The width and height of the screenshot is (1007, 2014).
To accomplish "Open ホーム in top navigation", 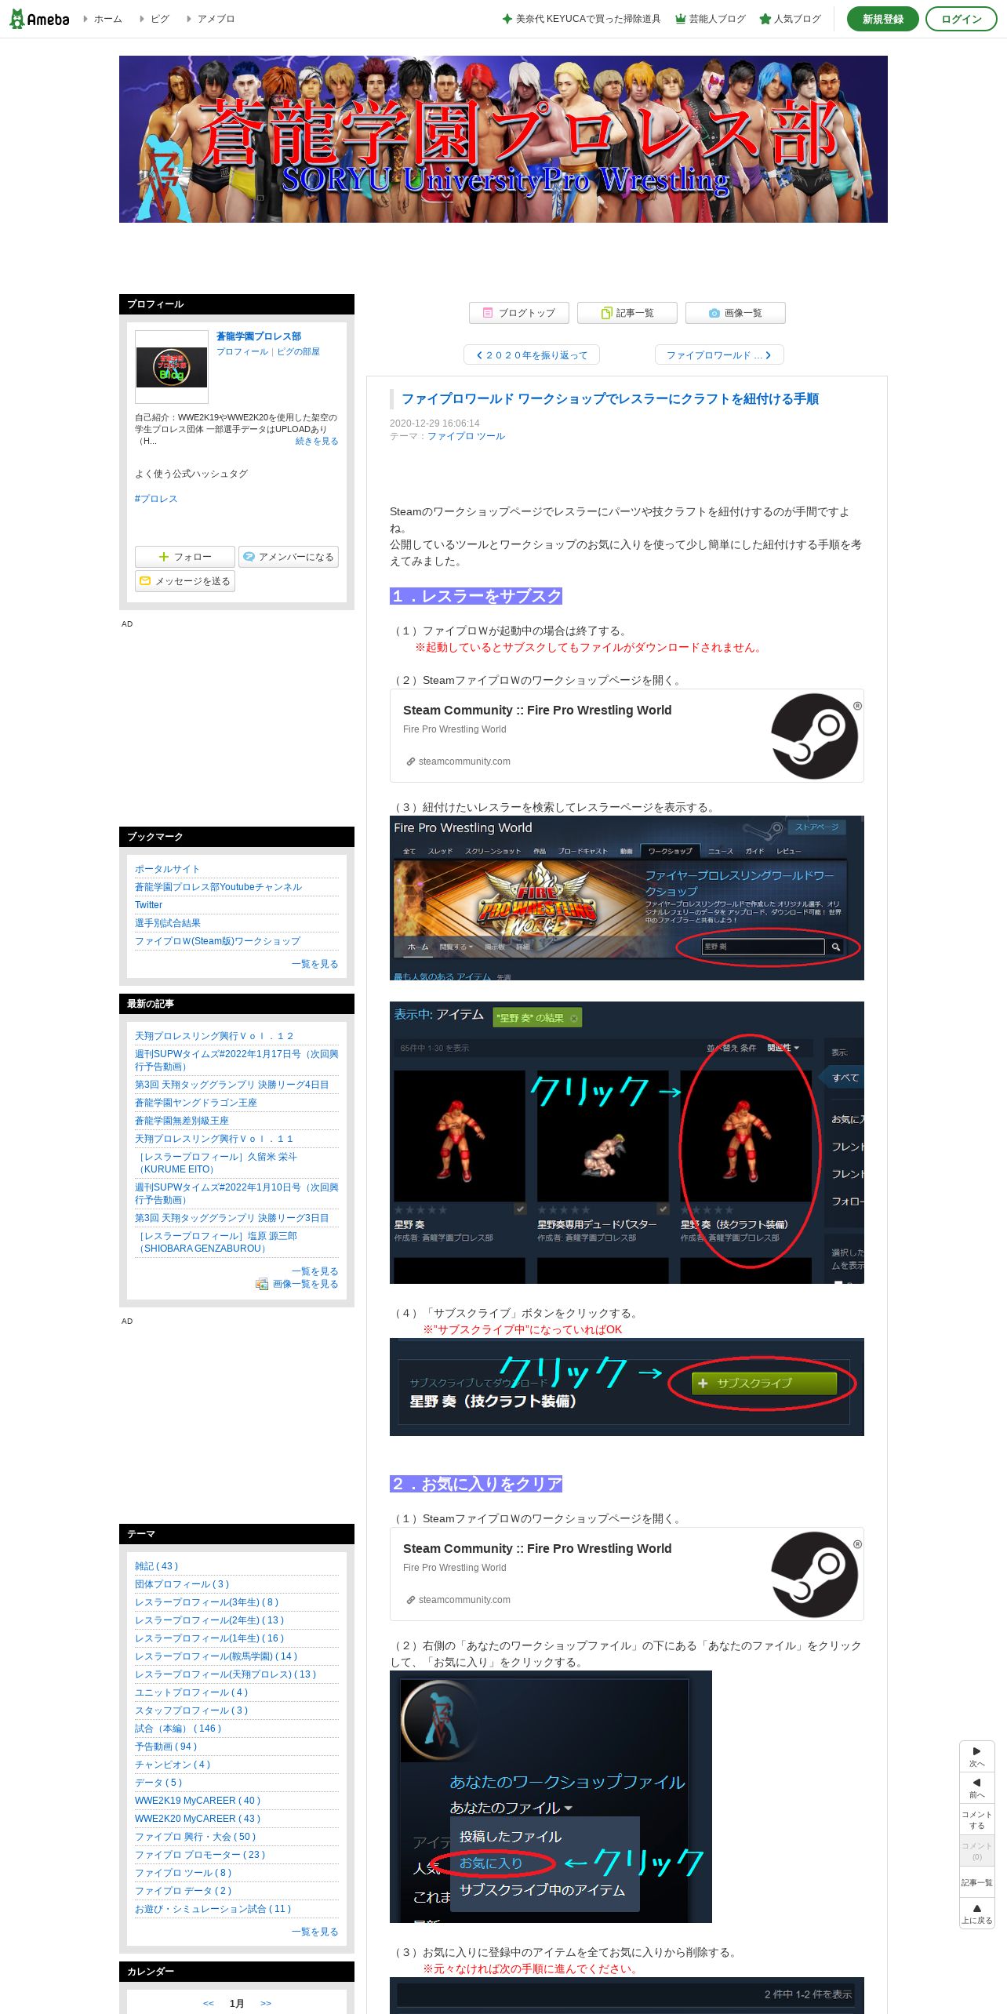I will pyautogui.click(x=103, y=19).
